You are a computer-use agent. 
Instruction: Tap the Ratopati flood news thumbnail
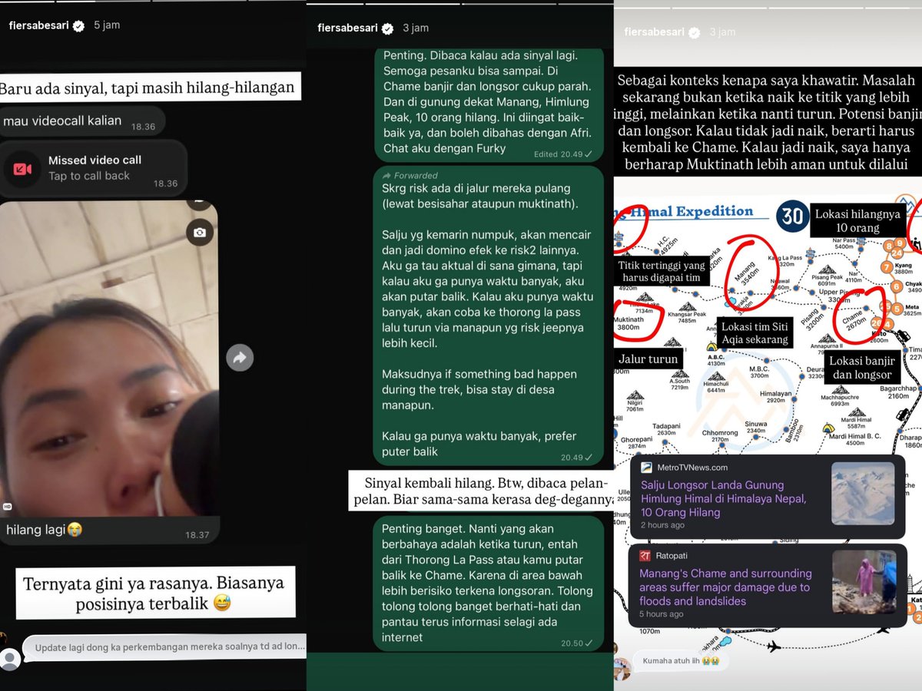863,582
